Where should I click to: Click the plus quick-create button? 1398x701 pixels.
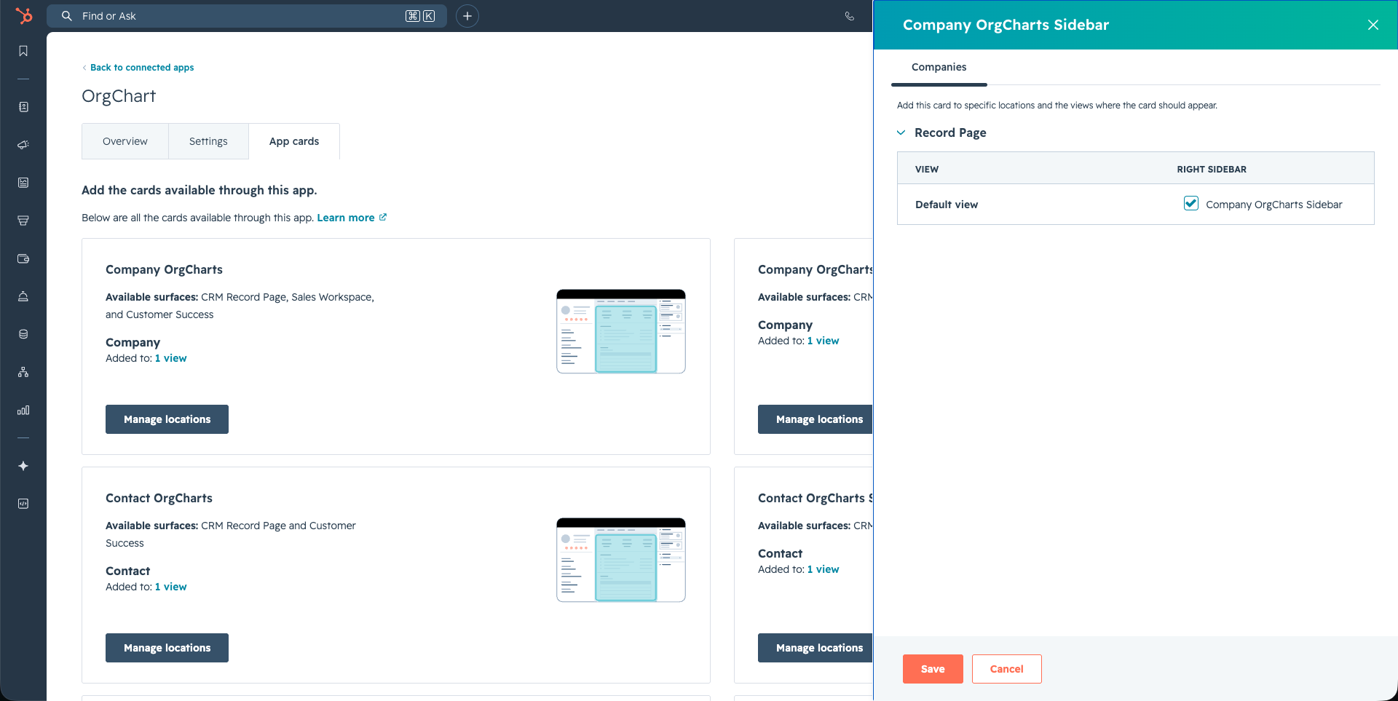click(x=467, y=16)
